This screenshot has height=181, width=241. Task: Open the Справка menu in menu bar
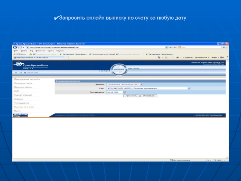[60, 51]
